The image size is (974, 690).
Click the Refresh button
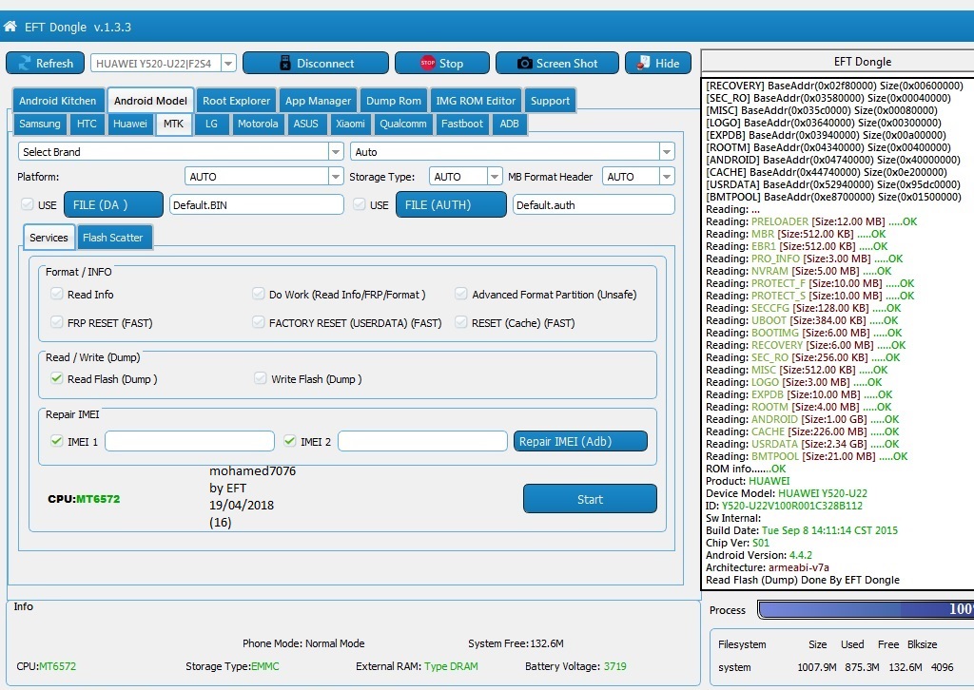click(46, 63)
